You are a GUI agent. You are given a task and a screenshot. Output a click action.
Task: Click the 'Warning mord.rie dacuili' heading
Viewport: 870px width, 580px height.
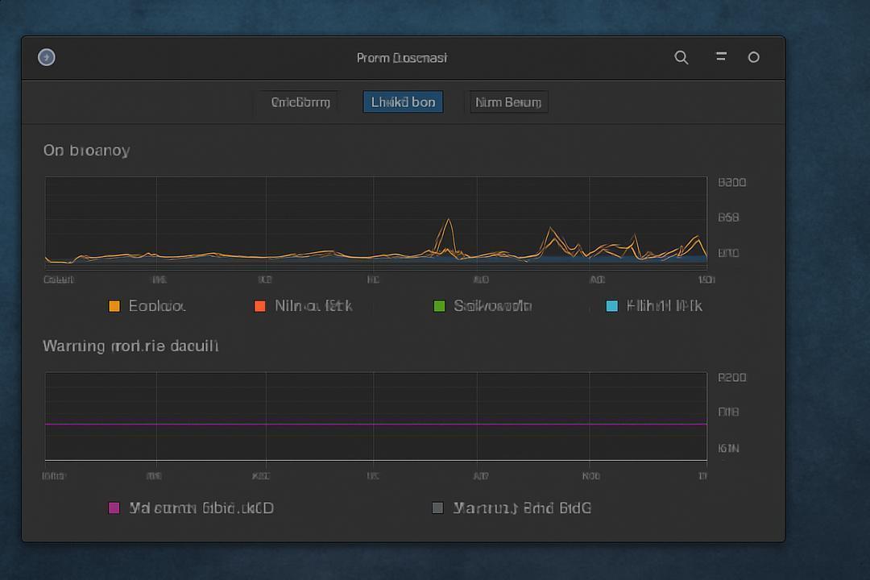[x=130, y=346]
